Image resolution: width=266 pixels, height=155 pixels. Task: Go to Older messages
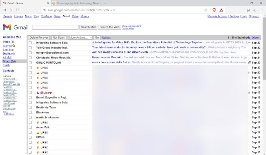256,38
